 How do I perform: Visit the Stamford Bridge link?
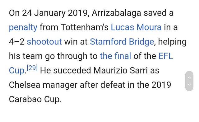click(122, 42)
